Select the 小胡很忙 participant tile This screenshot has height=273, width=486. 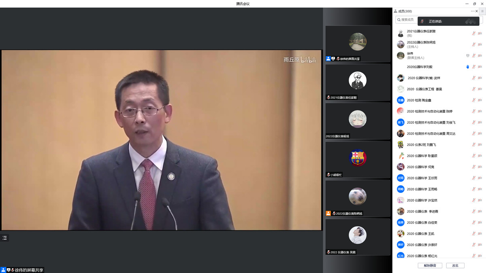[358, 159]
